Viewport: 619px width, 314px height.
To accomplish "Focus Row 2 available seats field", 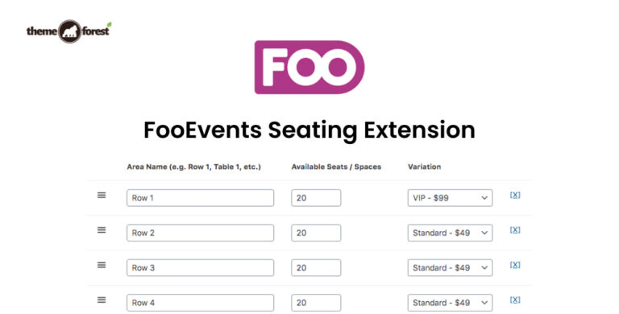I will [x=316, y=233].
